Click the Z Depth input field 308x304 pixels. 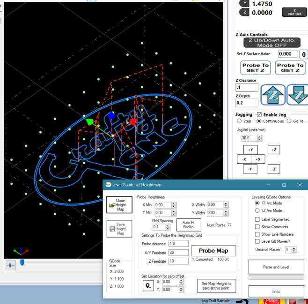coord(247,103)
